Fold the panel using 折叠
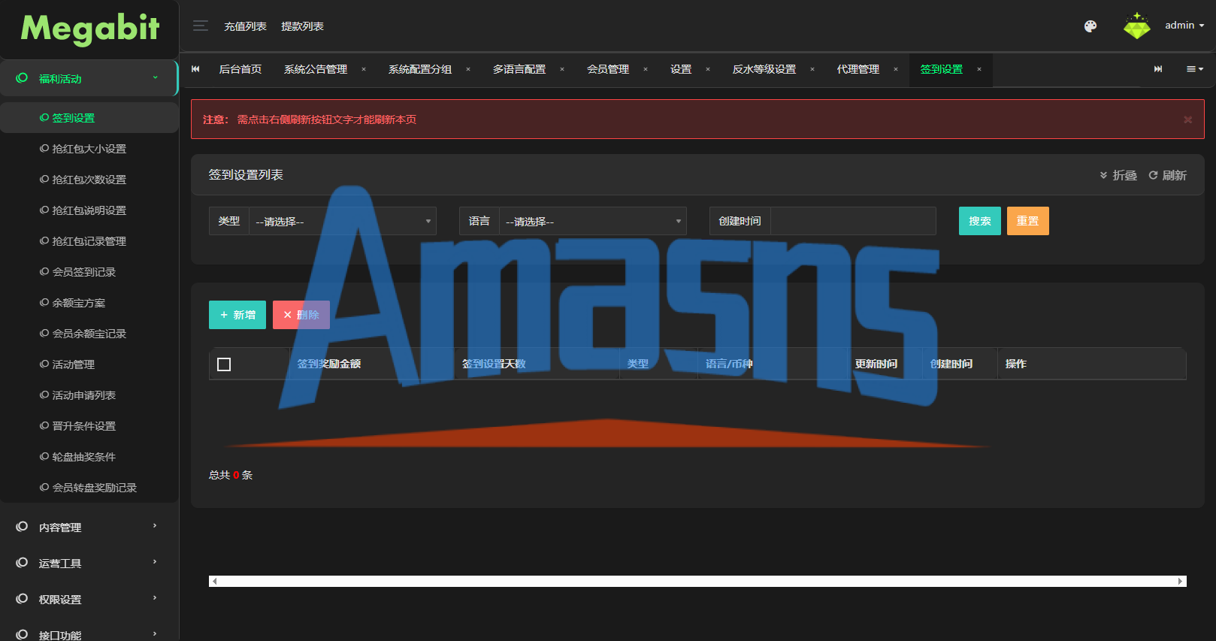 [x=1118, y=175]
